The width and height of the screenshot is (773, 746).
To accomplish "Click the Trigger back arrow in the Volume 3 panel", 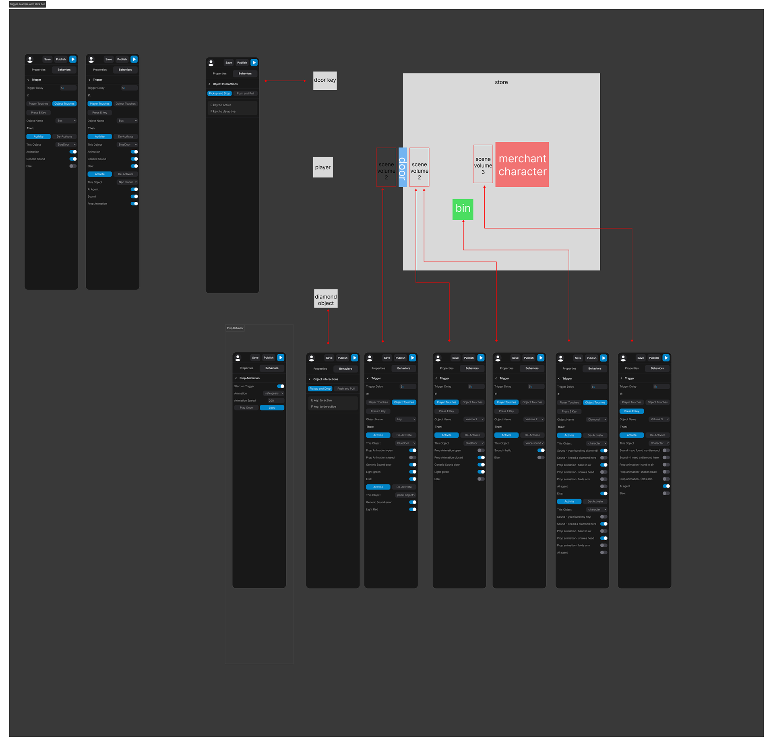I will point(621,378).
